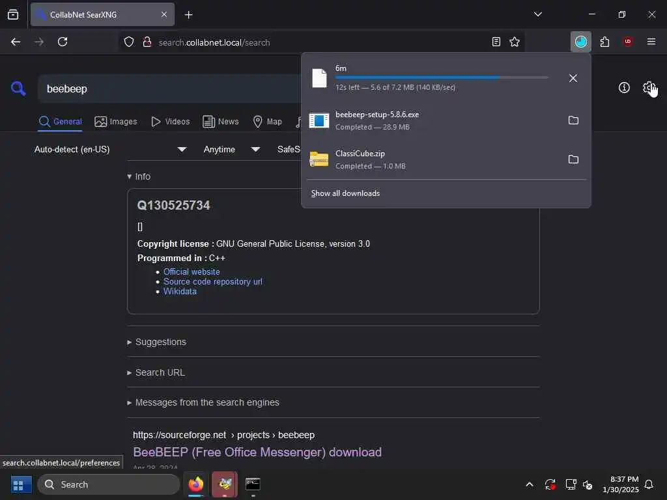Show hidden system tray icons
This screenshot has height=500, width=667.
point(530,484)
